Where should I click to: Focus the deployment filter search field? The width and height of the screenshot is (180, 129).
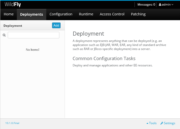coord(33,35)
